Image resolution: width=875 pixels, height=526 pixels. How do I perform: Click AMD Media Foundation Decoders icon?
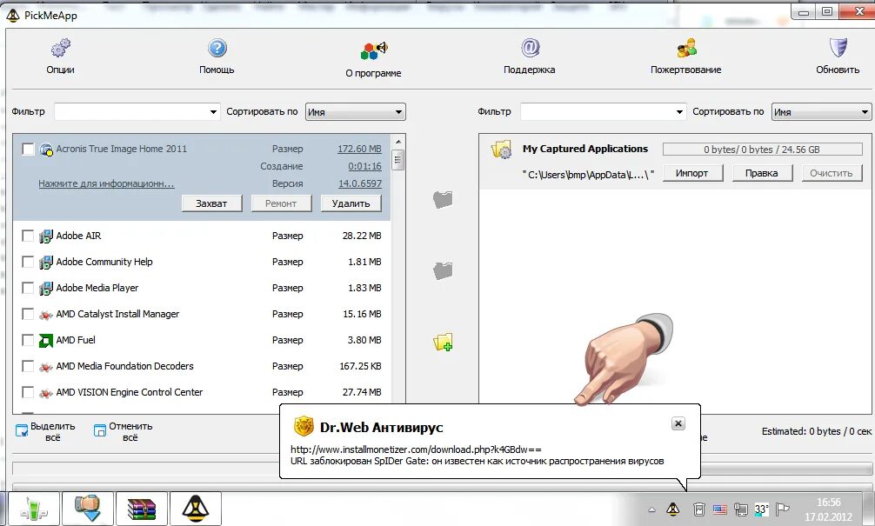coord(46,367)
